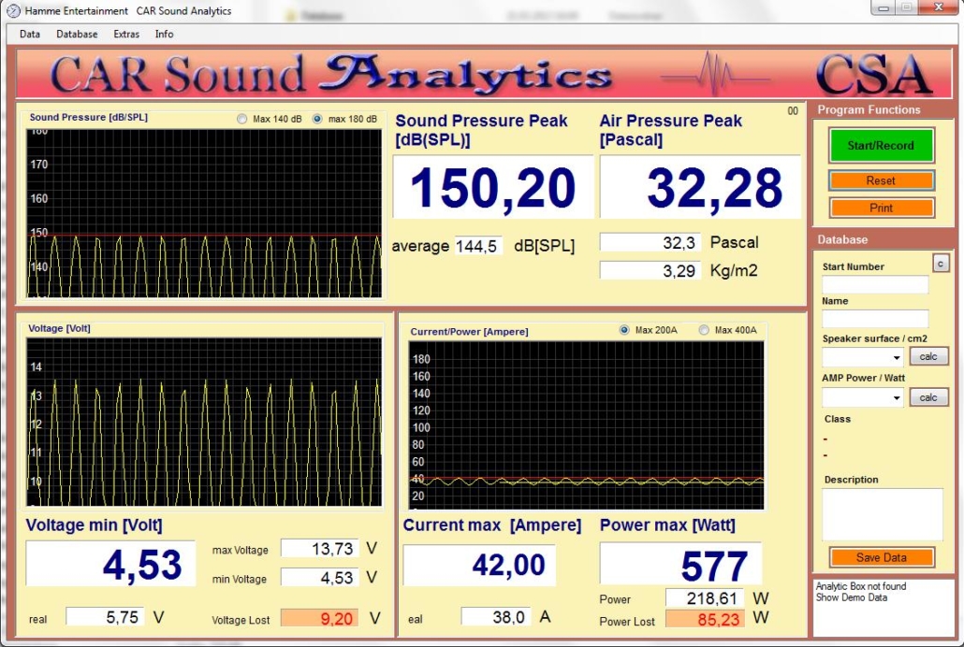Click the average value 144,5
Screen dimensions: 964x647
[x=477, y=246]
